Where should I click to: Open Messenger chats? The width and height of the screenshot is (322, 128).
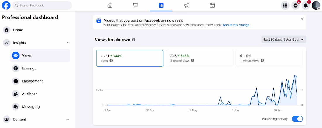296,6
